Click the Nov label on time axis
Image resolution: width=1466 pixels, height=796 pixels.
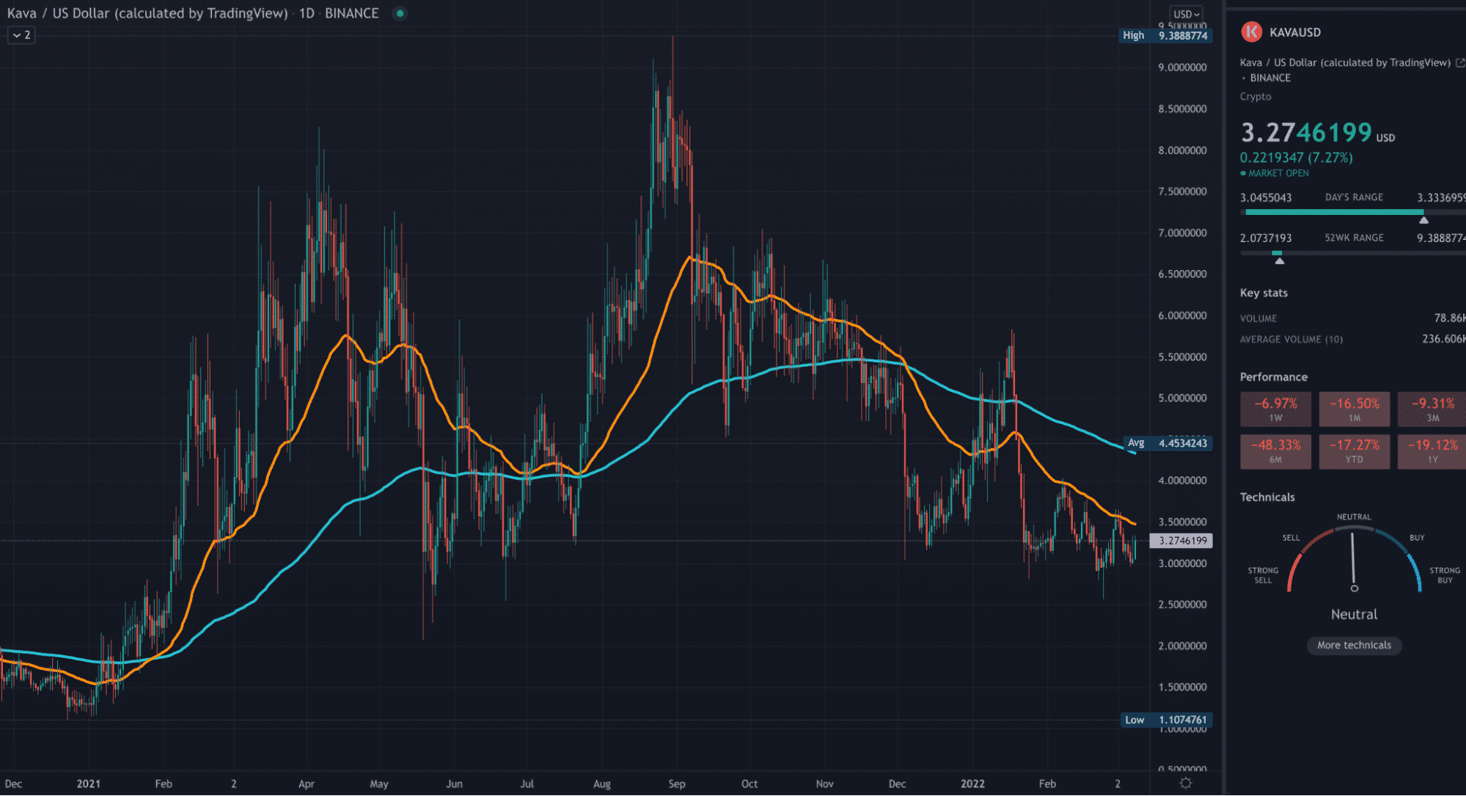pyautogui.click(x=825, y=784)
